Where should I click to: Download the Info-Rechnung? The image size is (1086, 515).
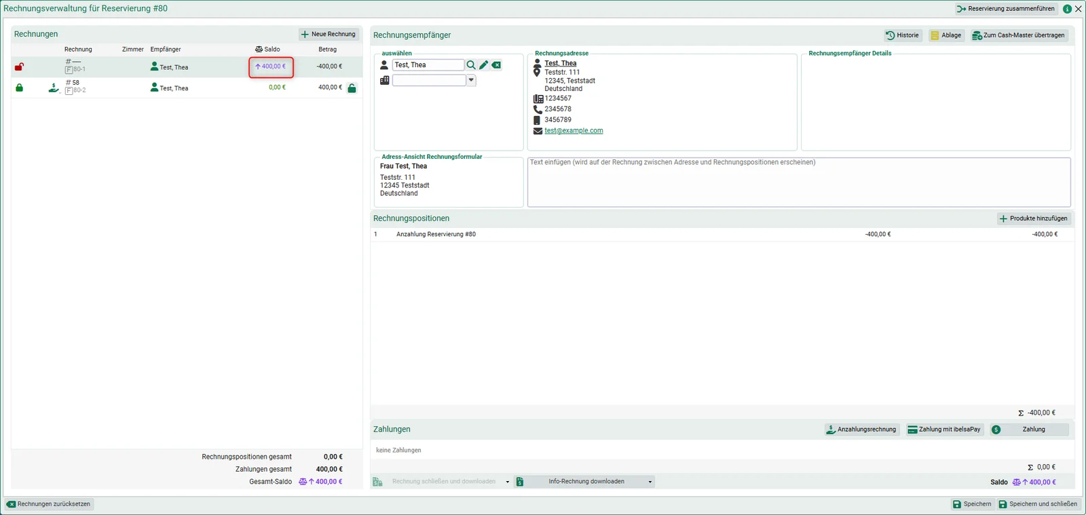(x=586, y=482)
